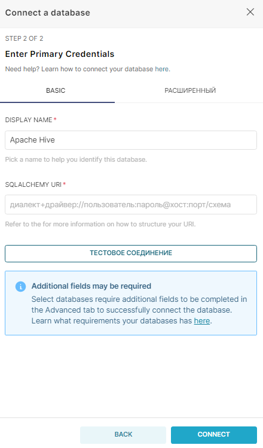Select the 'Additional fields may be required' heading

(x=91, y=286)
